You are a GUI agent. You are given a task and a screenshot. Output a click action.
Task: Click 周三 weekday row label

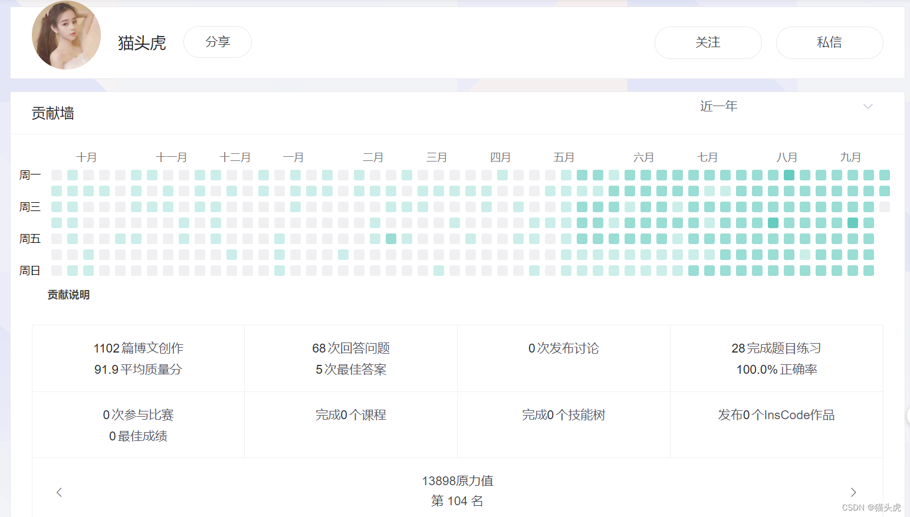click(30, 207)
